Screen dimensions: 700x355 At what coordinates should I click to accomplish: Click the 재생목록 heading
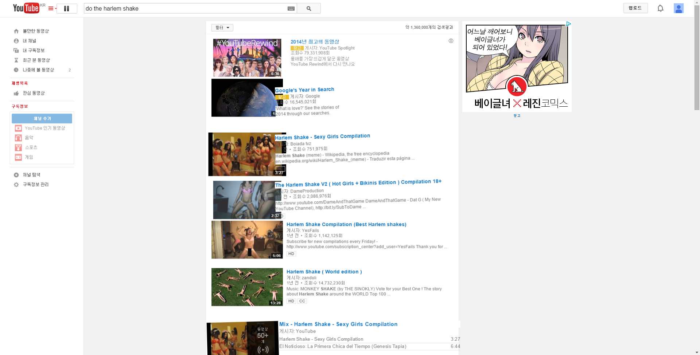20,83
